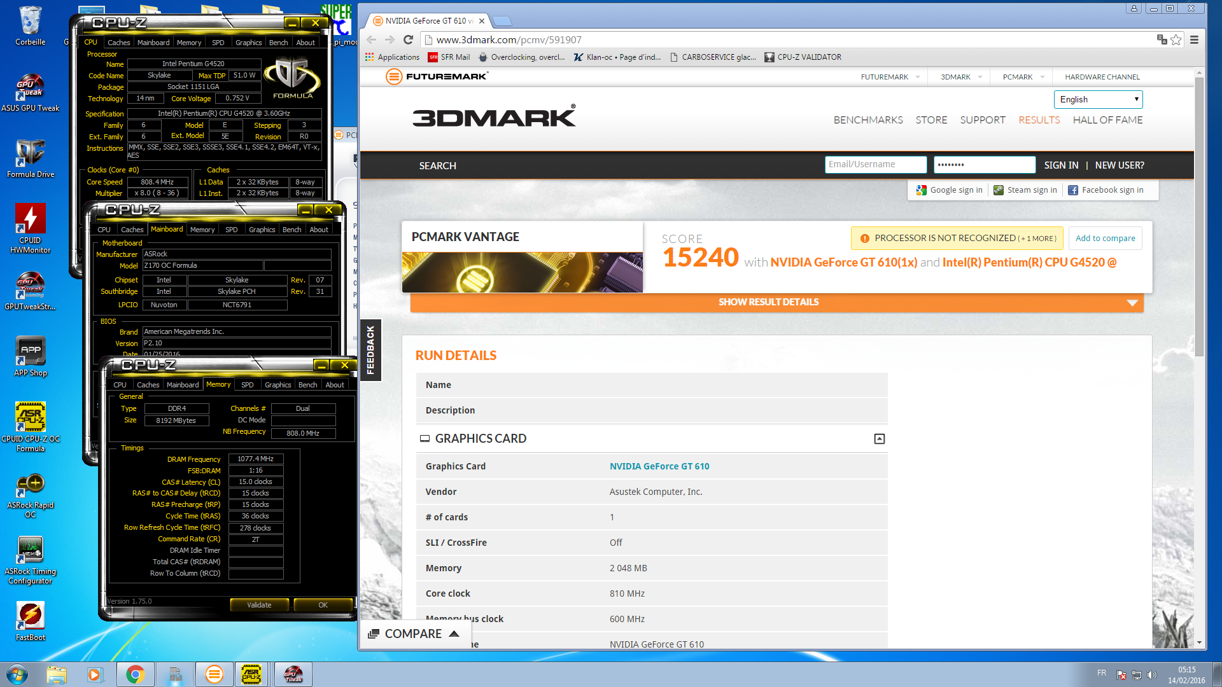Launch ASUS GPU Tweak desktop icon
This screenshot has width=1222, height=687.
(30, 93)
